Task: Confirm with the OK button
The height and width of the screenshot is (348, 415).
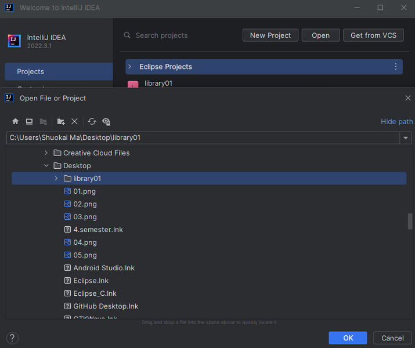Action: (348, 338)
